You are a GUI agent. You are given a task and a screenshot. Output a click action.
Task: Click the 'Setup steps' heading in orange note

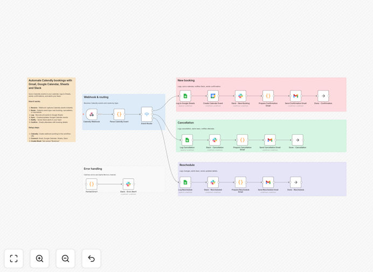(34, 128)
